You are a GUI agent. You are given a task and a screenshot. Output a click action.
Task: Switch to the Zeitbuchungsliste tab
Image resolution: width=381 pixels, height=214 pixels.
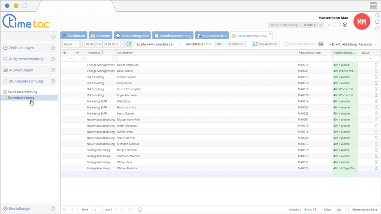[x=132, y=36]
